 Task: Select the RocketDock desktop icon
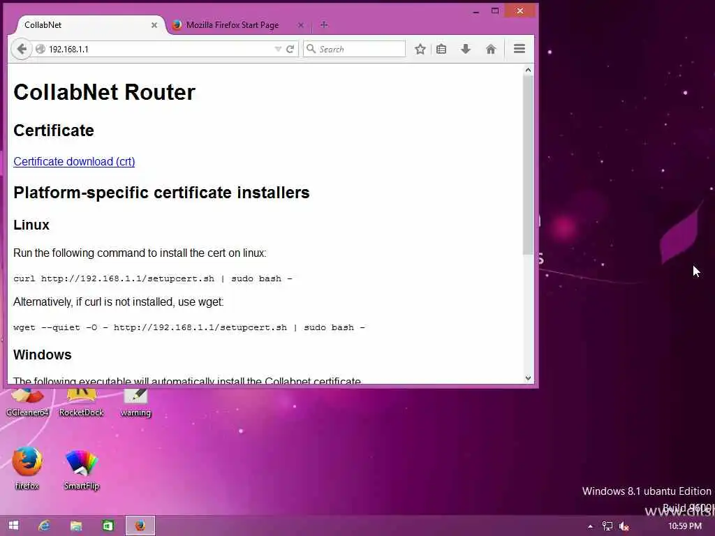82,403
